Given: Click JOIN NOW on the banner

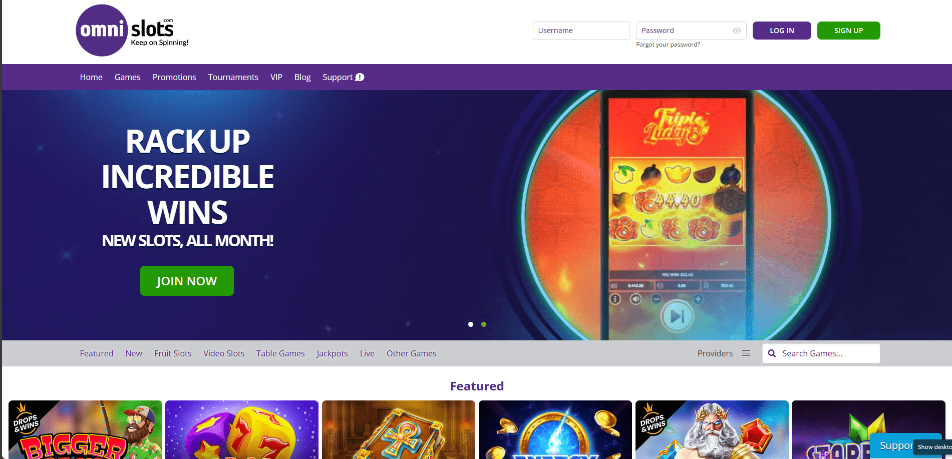Looking at the screenshot, I should coord(187,281).
